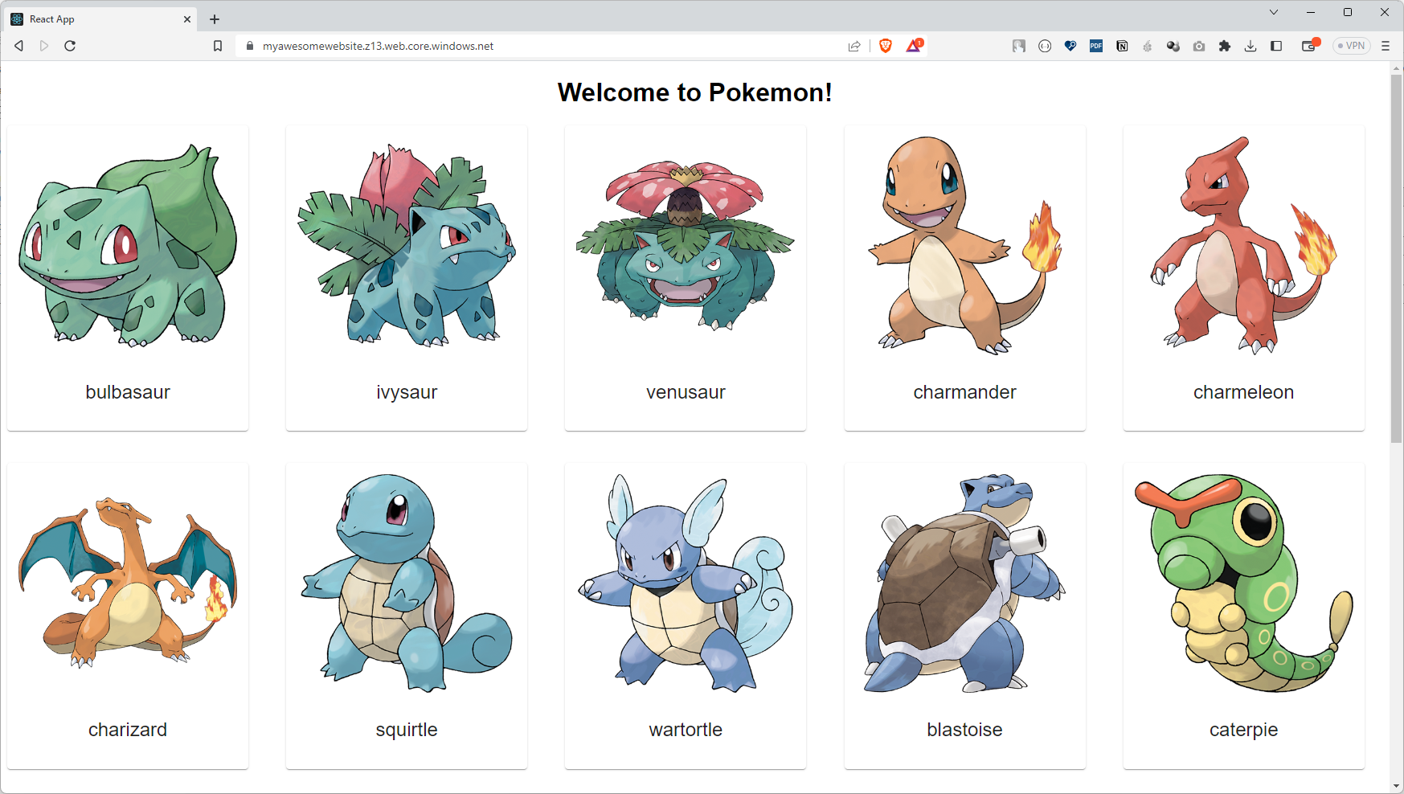Click the scrollbar down arrow

point(1397,786)
